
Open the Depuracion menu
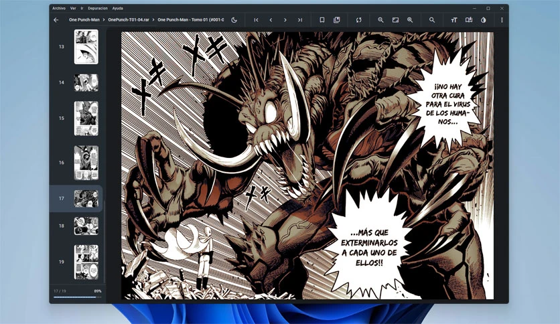click(x=98, y=8)
